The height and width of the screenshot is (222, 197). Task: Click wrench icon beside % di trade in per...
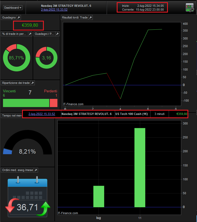tap(30, 34)
